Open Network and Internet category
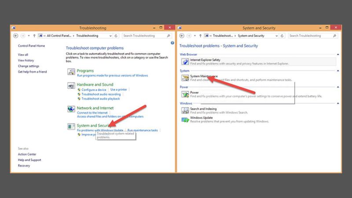 click(x=95, y=108)
